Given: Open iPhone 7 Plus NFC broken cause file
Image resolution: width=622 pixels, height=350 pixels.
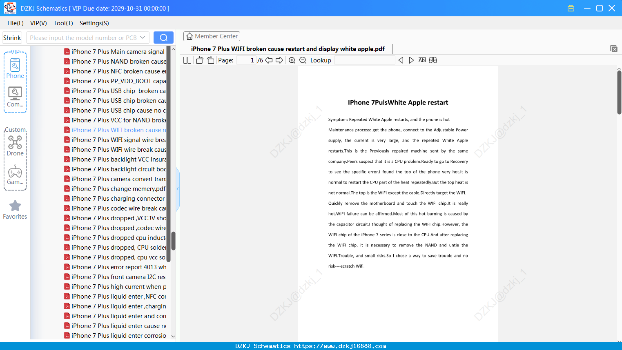Looking at the screenshot, I should pyautogui.click(x=115, y=71).
